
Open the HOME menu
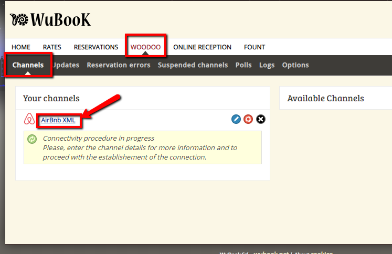click(21, 47)
